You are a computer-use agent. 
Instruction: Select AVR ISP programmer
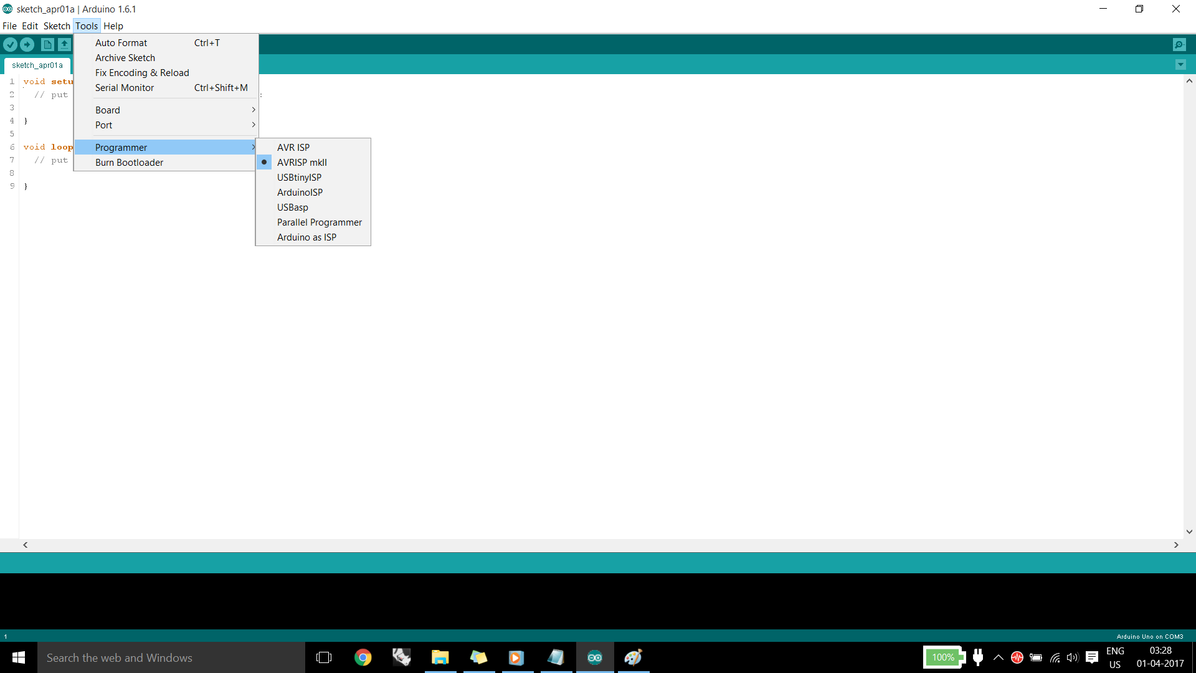tap(313, 148)
